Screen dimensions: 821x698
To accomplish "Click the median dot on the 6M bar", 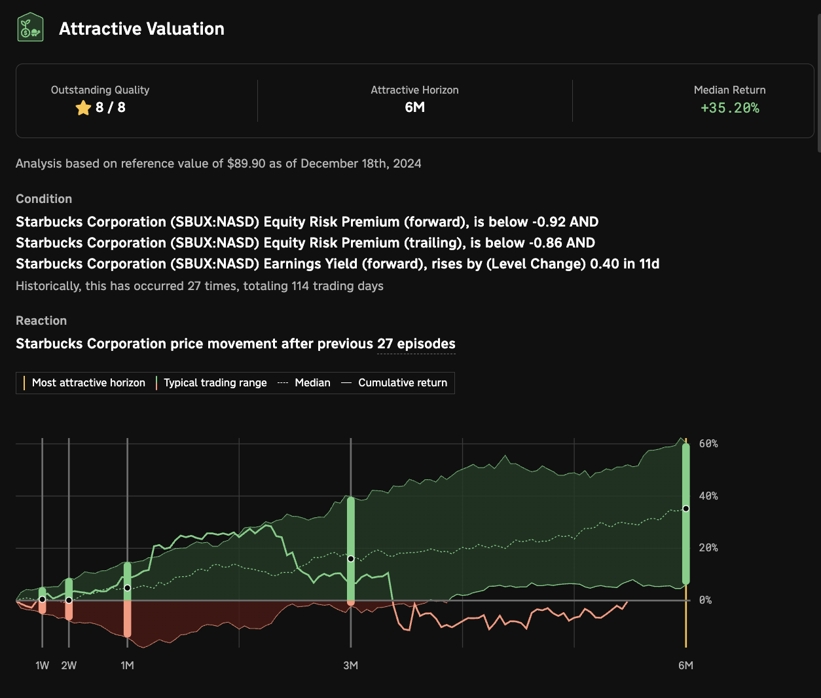I will [686, 509].
